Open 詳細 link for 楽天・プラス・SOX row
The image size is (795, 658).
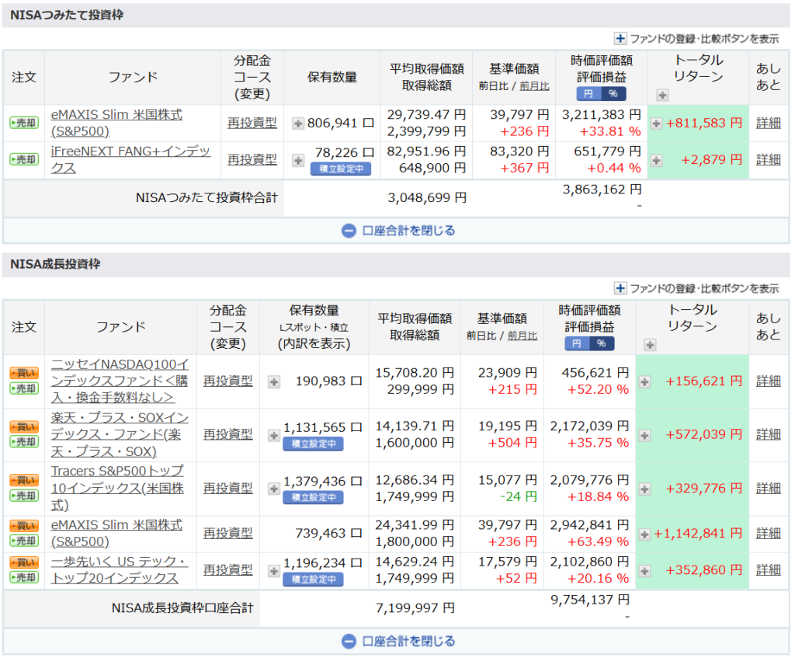(769, 434)
